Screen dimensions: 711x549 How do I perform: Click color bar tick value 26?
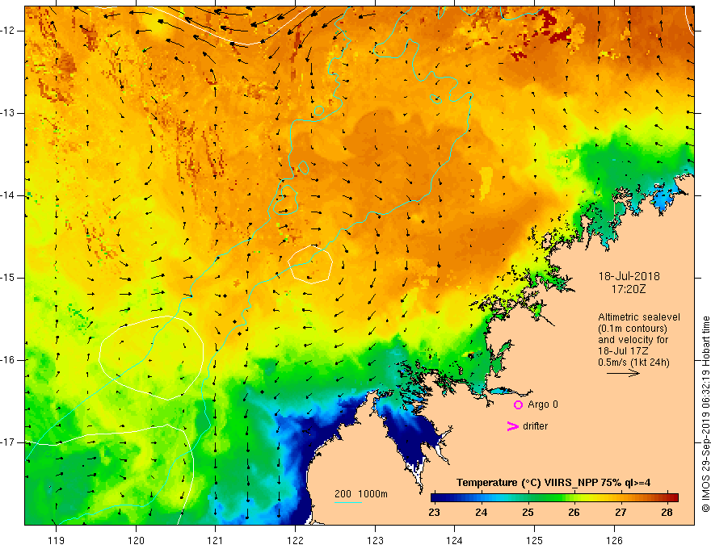(x=574, y=513)
